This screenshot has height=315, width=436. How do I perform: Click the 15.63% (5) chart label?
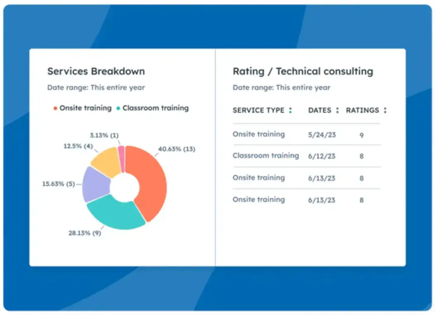[58, 184]
